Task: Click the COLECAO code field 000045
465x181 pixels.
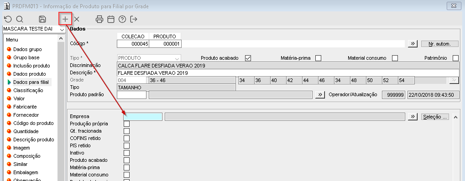Action: [x=133, y=44]
